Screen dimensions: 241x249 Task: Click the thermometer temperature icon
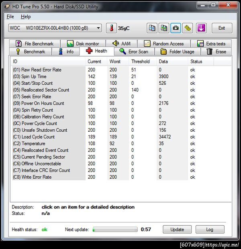pos(111,28)
